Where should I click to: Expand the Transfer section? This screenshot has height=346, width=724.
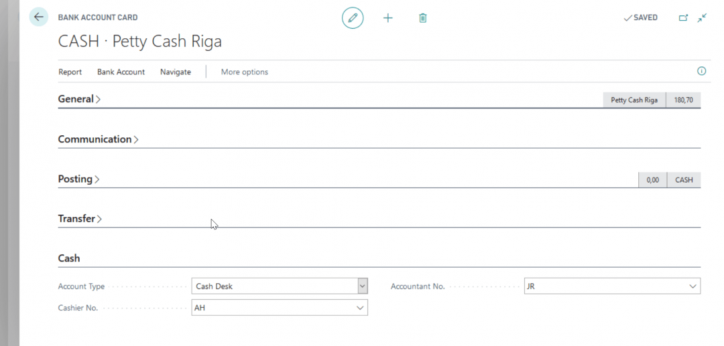(x=80, y=219)
